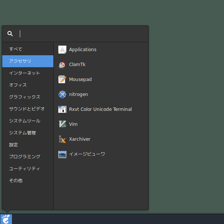Image resolution: width=224 pixels, height=224 pixels.
Task: Open システムツール category
Action: (28, 121)
